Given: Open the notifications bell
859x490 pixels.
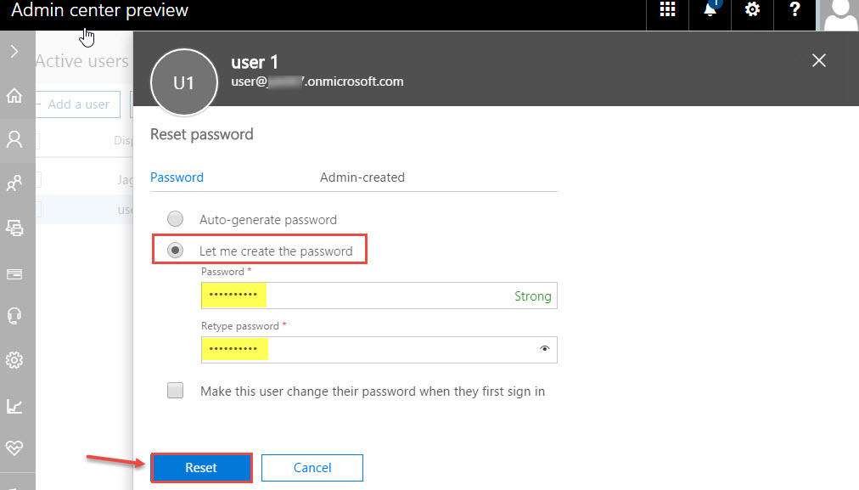Looking at the screenshot, I should [x=710, y=9].
